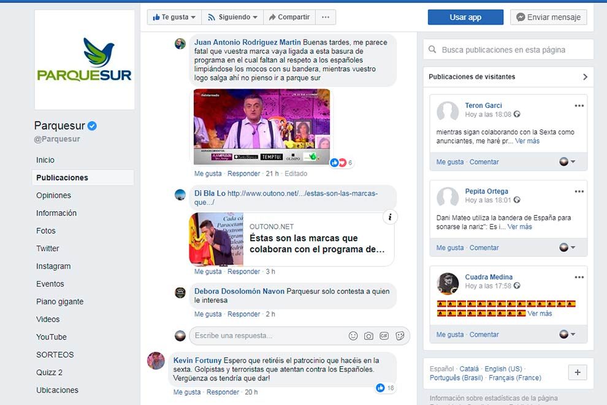Switch language to English (US)
The height and width of the screenshot is (405, 607).
[x=503, y=369]
